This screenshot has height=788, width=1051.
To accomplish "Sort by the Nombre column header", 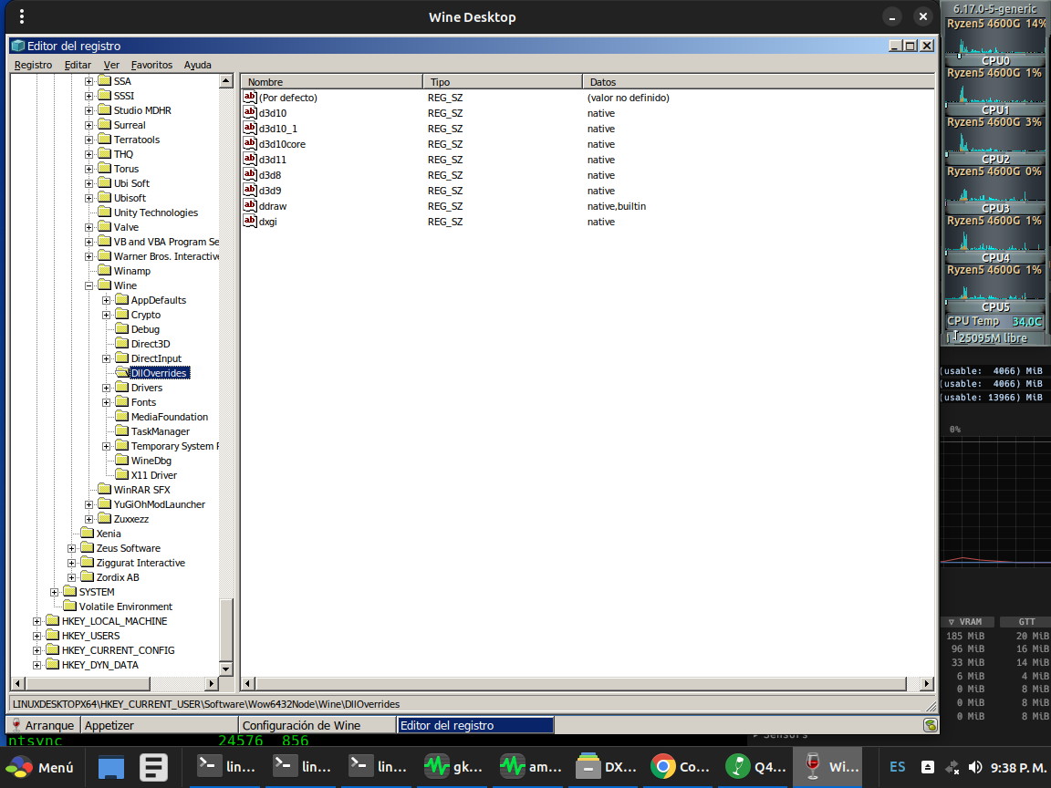I will tap(332, 82).
